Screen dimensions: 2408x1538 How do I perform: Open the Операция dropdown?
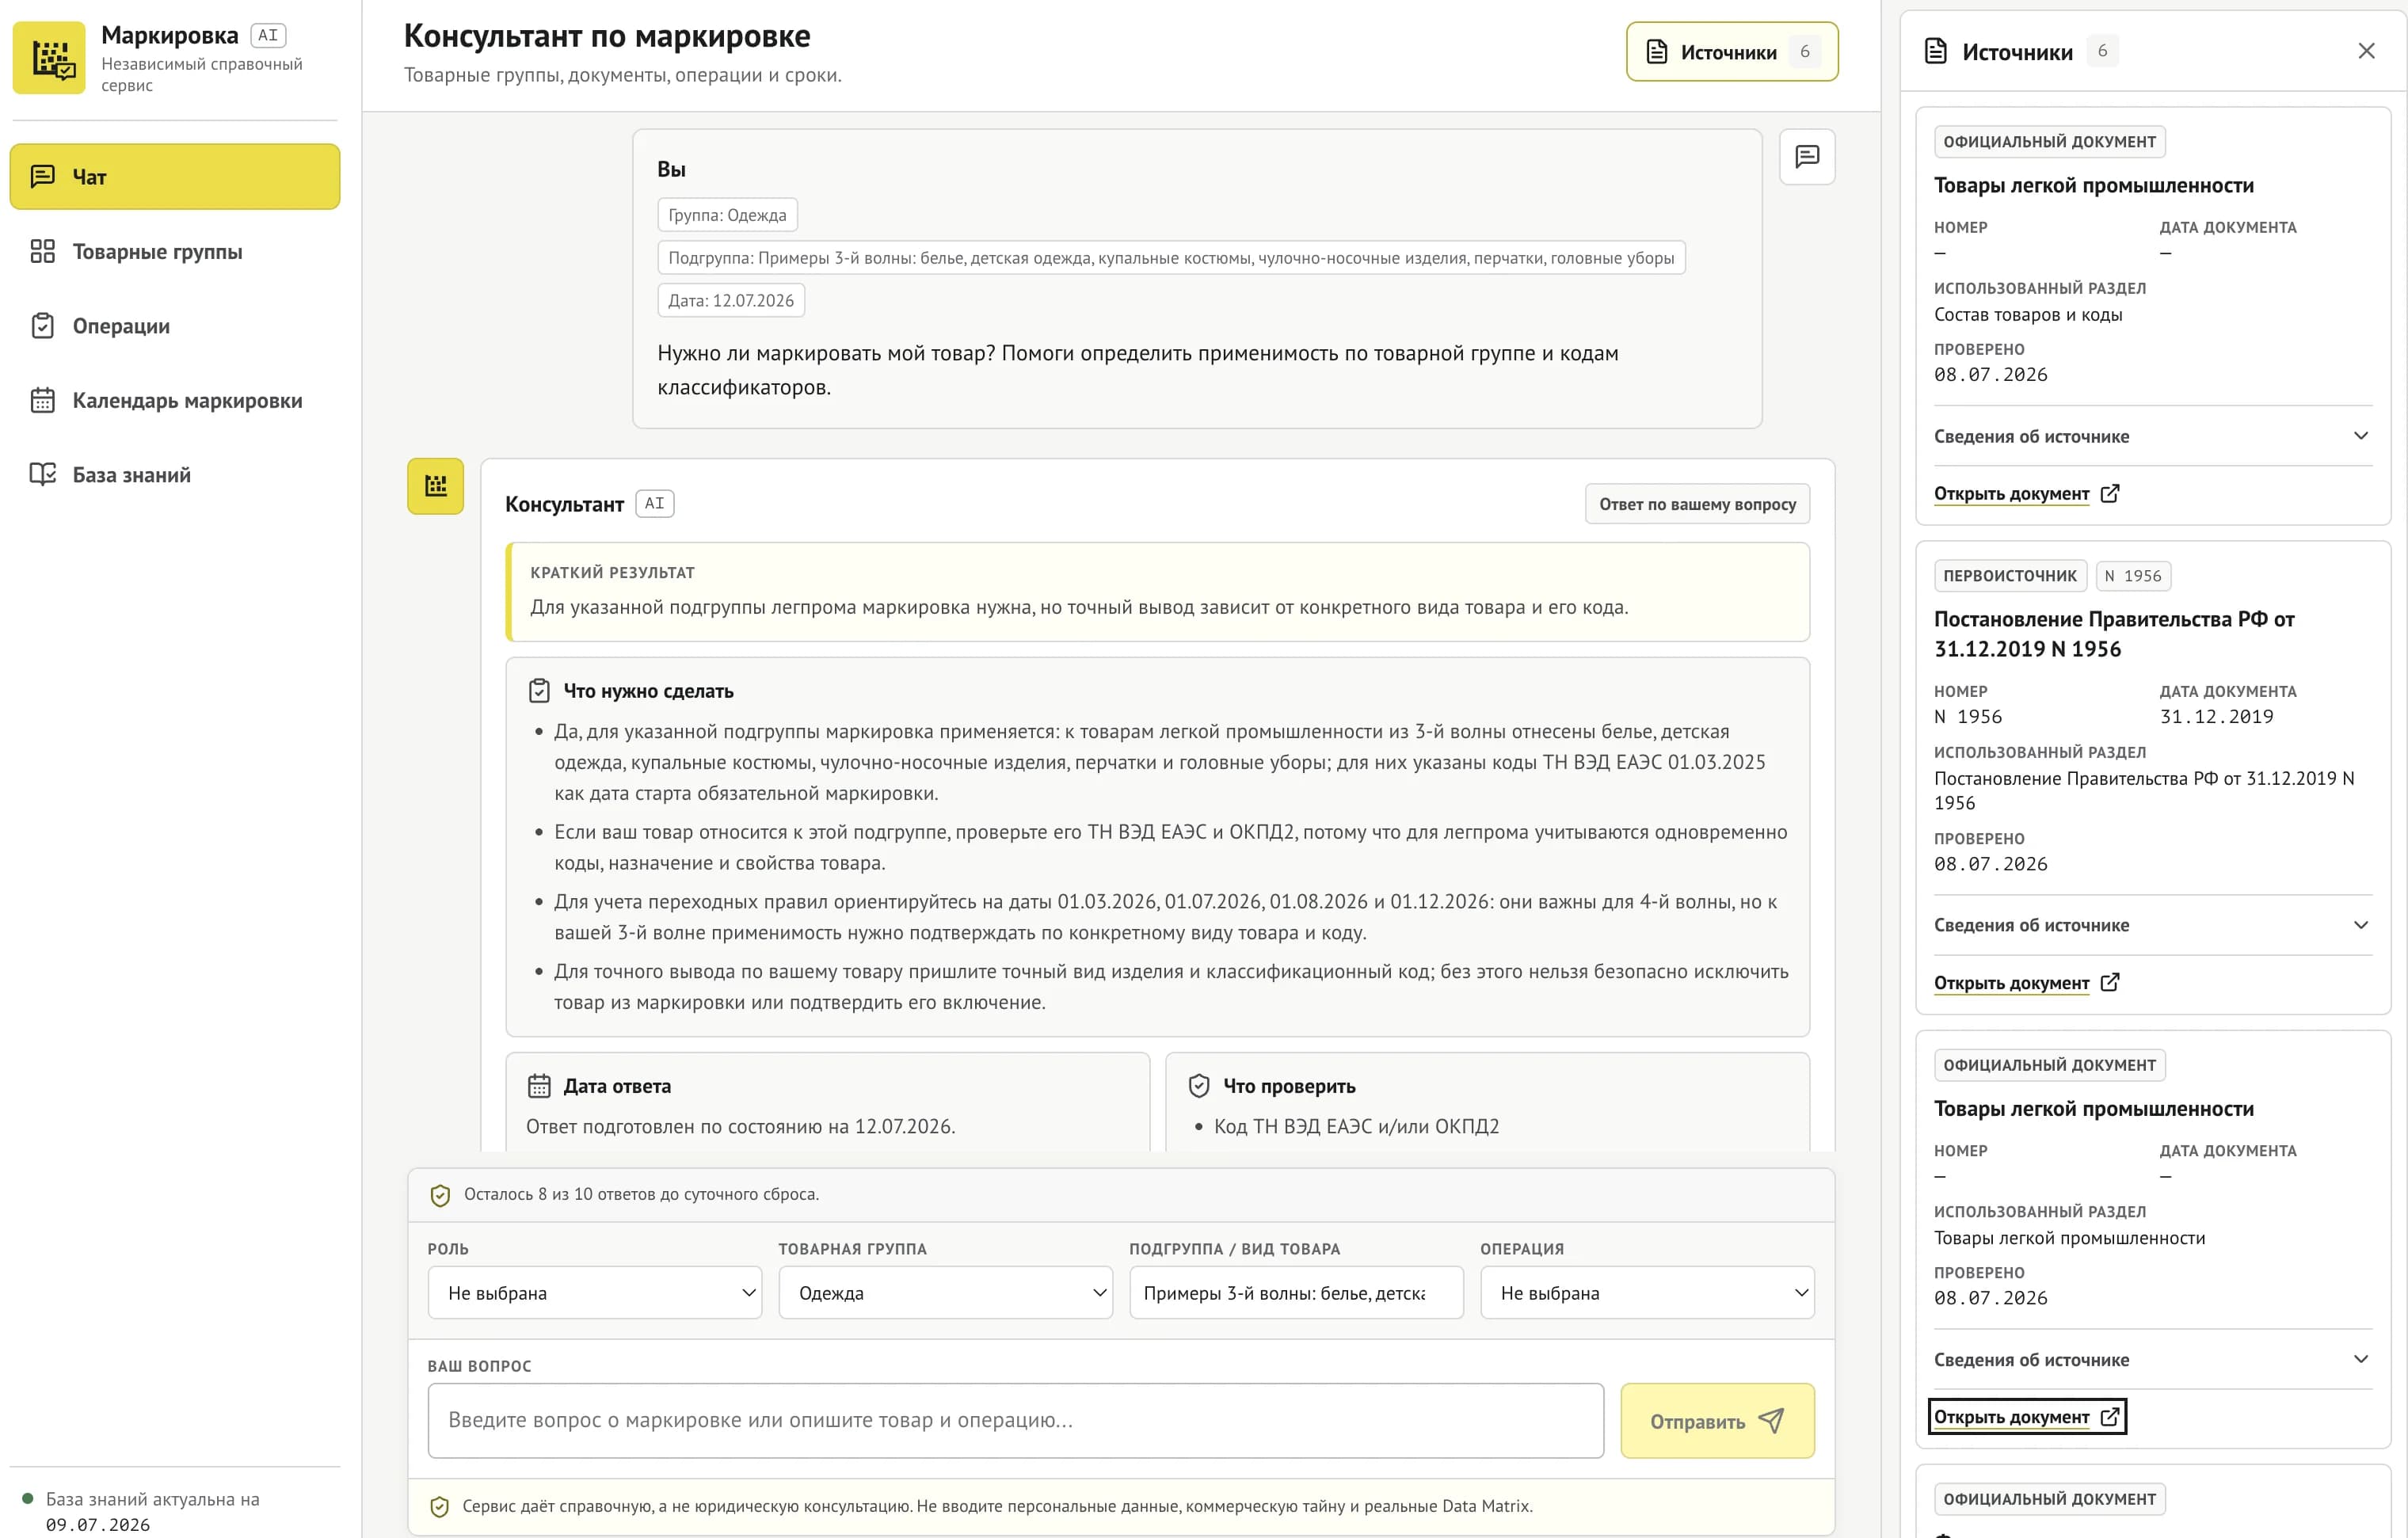tap(1648, 1293)
